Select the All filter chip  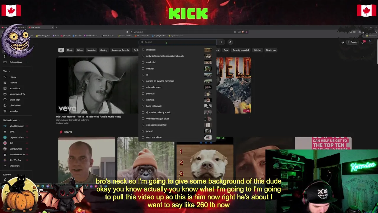61,50
